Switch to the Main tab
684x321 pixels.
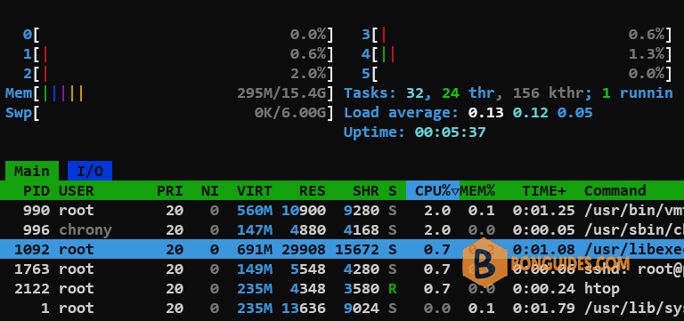(32, 171)
